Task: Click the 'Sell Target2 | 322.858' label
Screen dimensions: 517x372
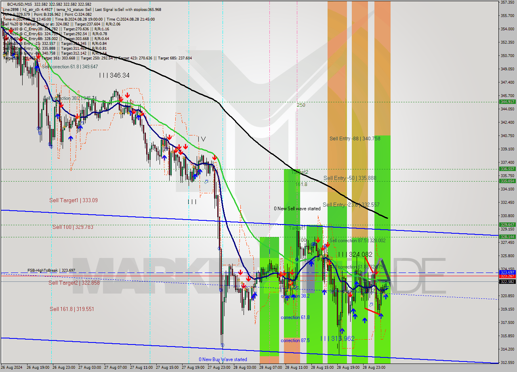Action: coord(74,283)
